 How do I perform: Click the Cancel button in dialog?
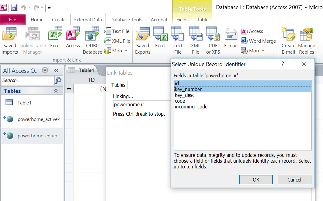pos(294,180)
